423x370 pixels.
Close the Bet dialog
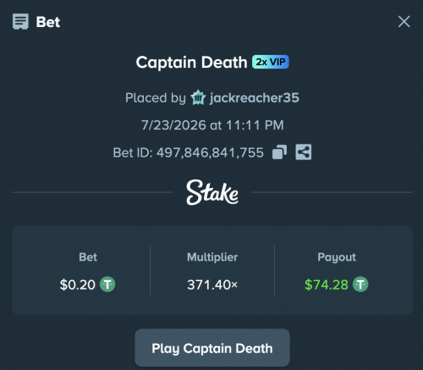point(404,22)
